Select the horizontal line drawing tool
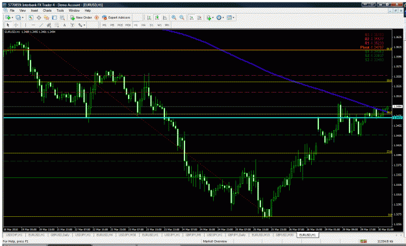Screen dimensions: 406x246 (x=33, y=25)
